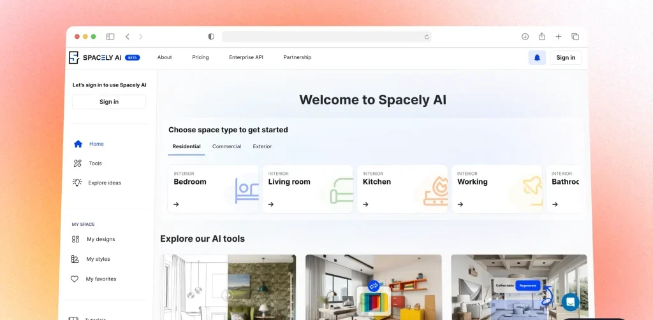This screenshot has width=653, height=320.
Task: Open the chat support bubble
Action: click(x=569, y=302)
